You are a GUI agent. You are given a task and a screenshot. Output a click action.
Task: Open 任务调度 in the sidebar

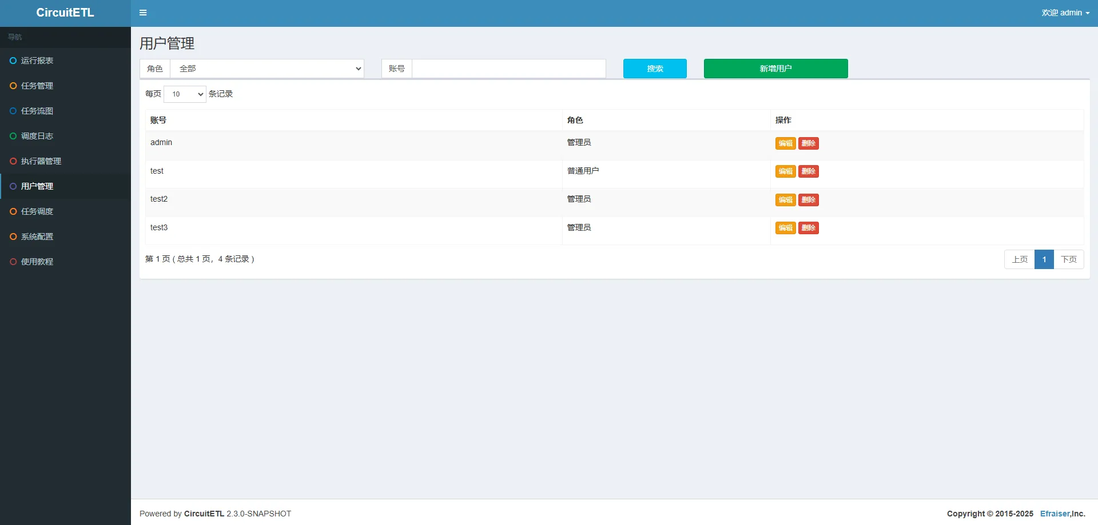[37, 211]
